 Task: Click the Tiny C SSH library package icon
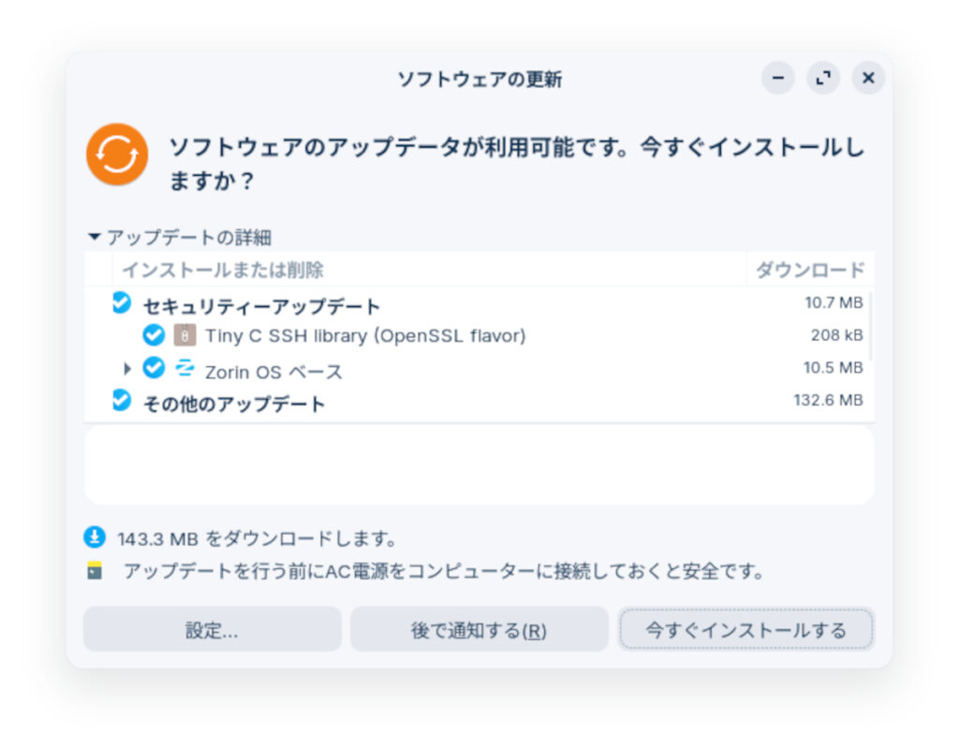click(x=184, y=335)
